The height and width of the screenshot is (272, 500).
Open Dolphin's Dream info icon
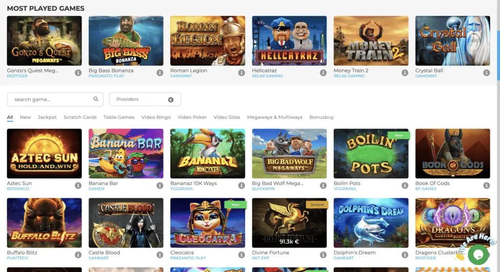(405, 255)
